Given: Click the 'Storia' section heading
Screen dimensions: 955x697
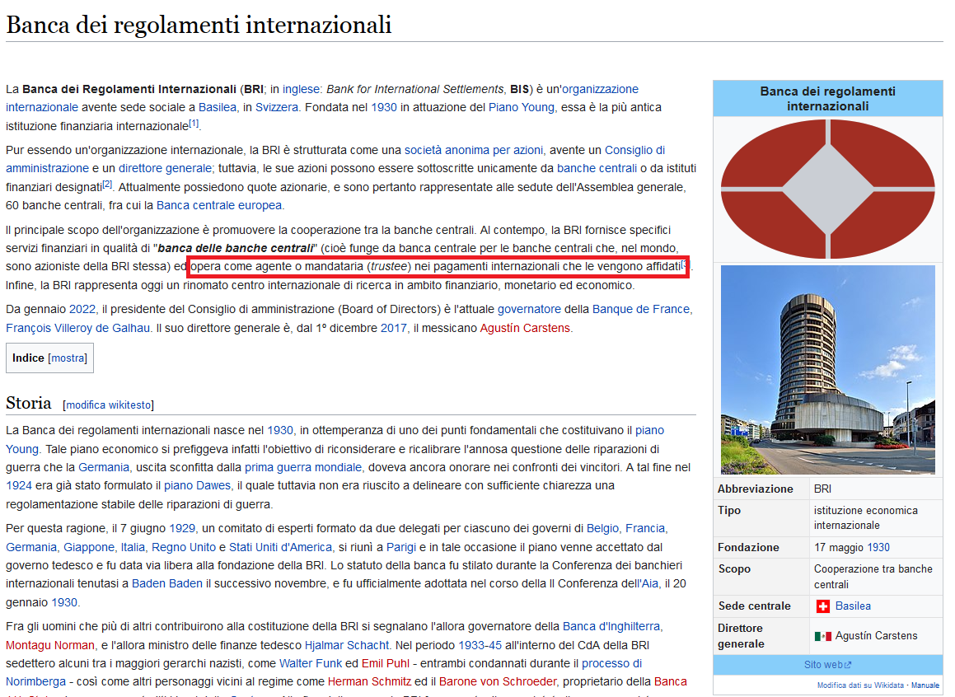Looking at the screenshot, I should 29,403.
